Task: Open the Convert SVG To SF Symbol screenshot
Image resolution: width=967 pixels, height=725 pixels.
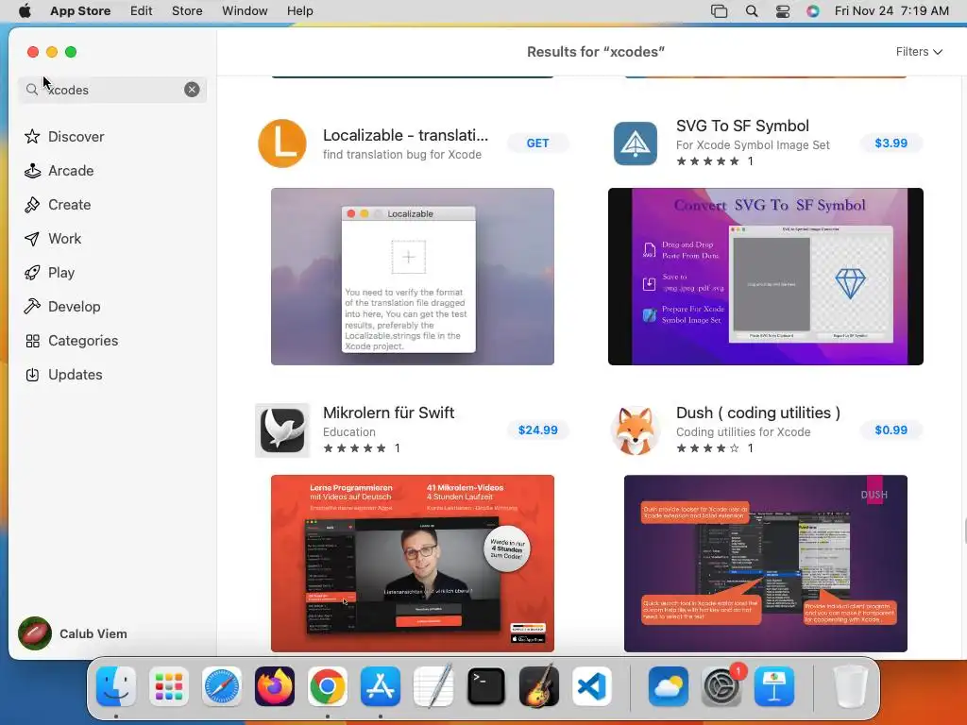Action: pos(765,277)
